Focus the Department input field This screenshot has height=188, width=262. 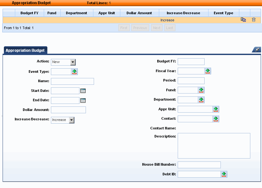pyautogui.click(x=188, y=100)
